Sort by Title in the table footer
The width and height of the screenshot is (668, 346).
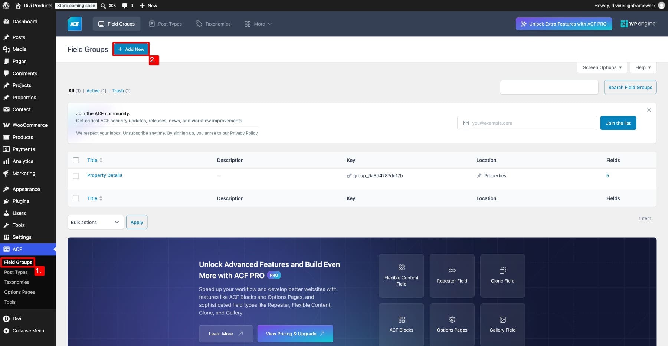coord(95,198)
